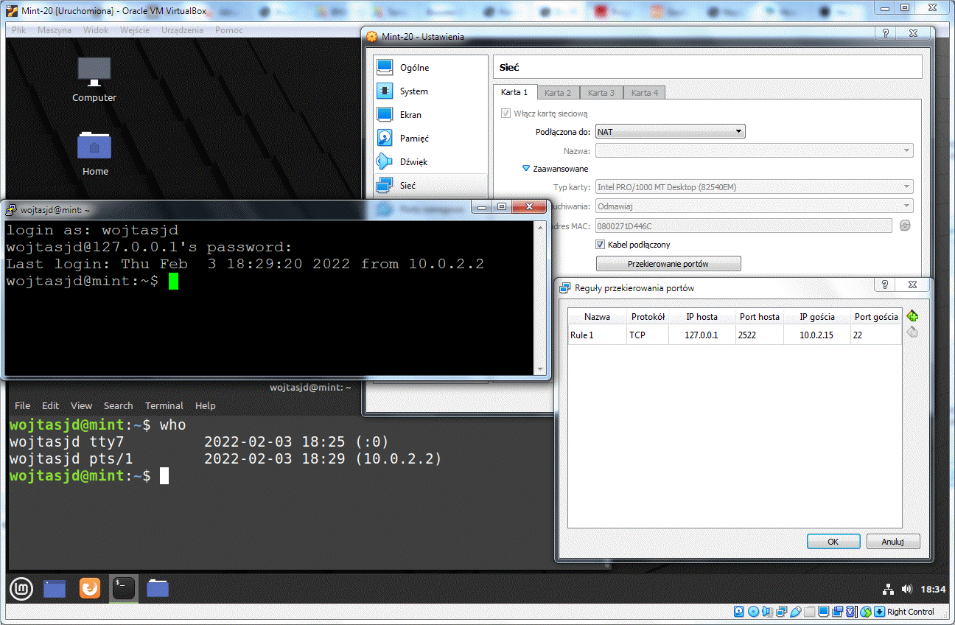Launch Firefox from the Mint panel
The width and height of the screenshot is (955, 625).
click(89, 588)
